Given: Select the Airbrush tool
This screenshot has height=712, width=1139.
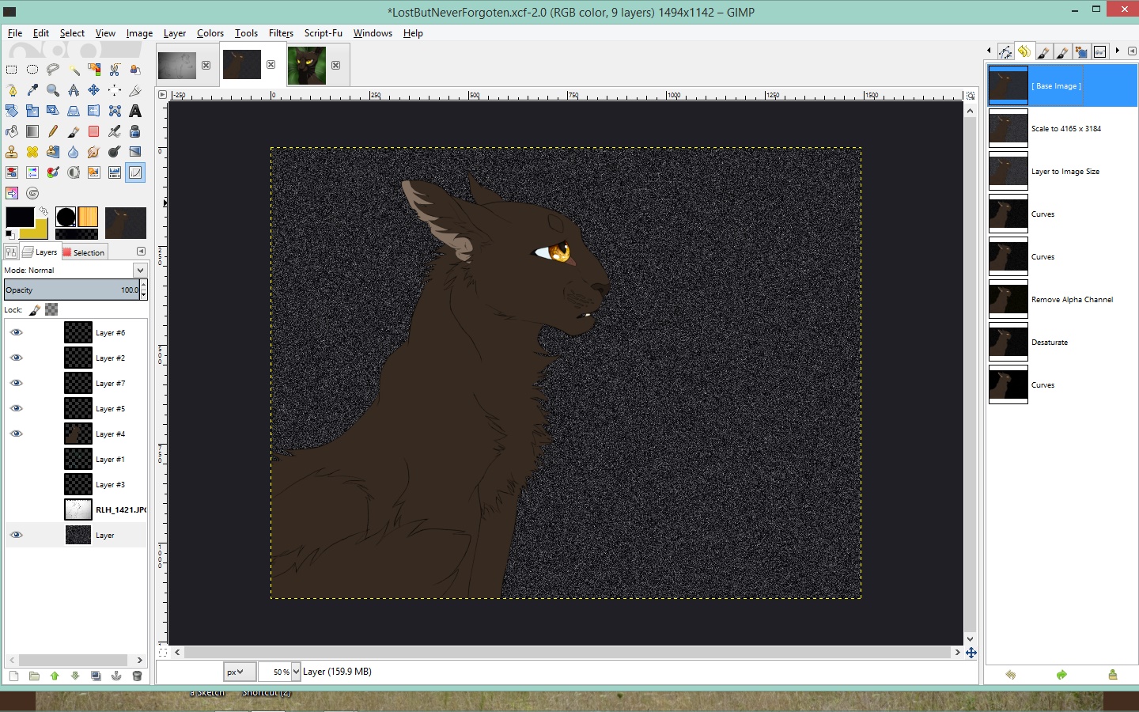Looking at the screenshot, I should (115, 131).
